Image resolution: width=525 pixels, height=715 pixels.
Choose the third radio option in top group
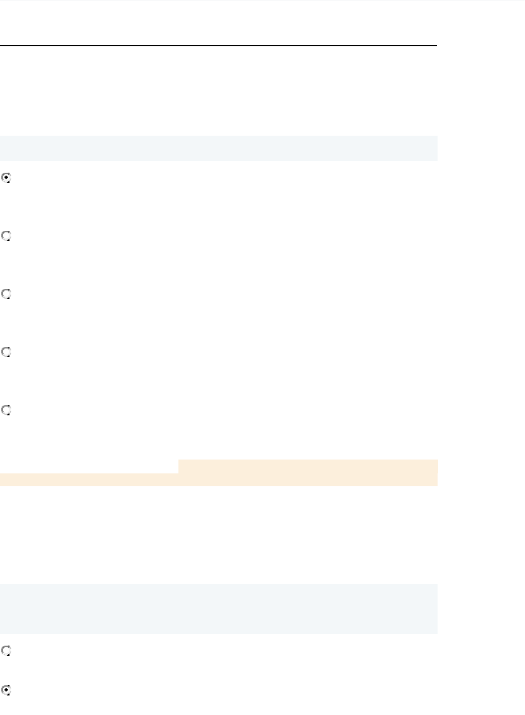6,295
